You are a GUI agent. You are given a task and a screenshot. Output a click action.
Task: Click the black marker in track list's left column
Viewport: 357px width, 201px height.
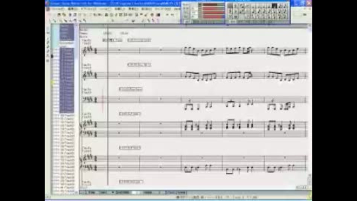[x=52, y=56]
